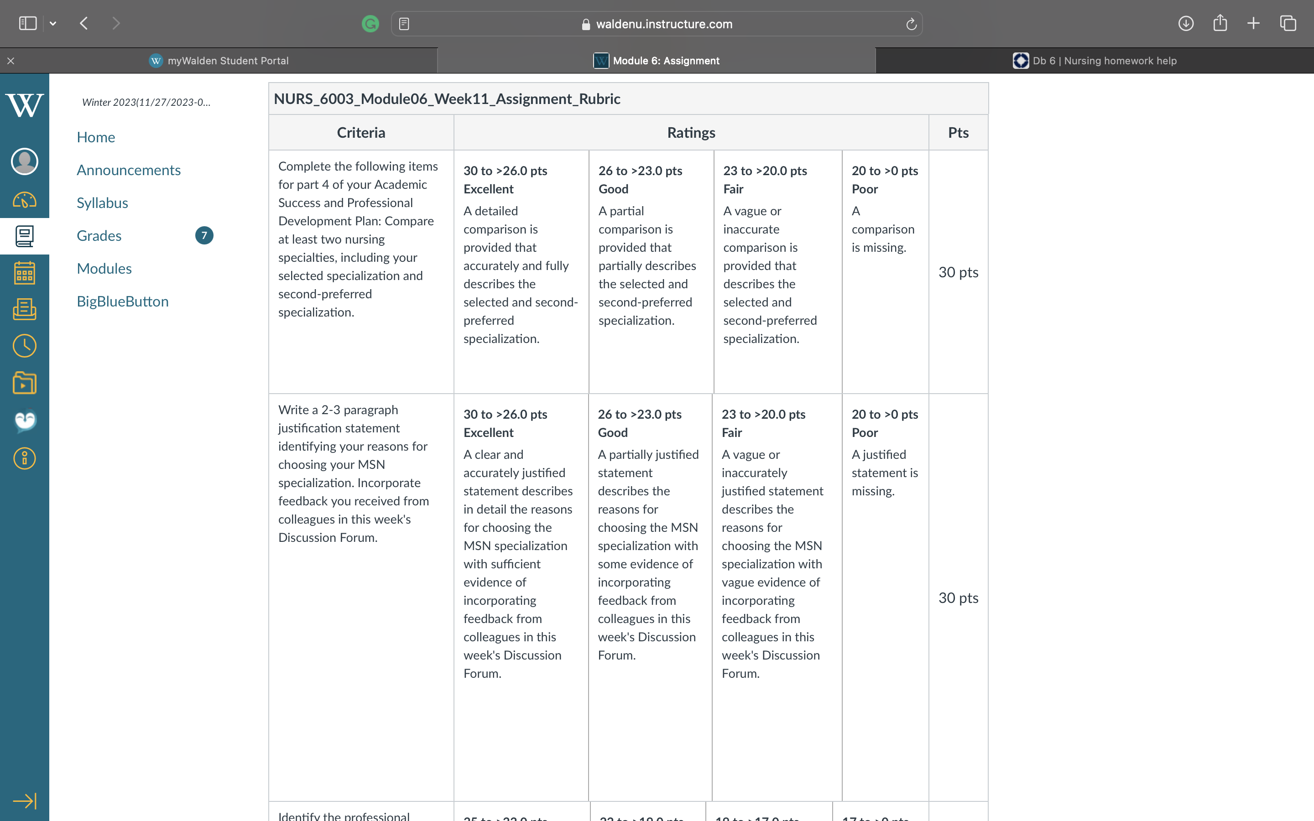The height and width of the screenshot is (821, 1314).
Task: Open the Home course link
Action: point(95,137)
